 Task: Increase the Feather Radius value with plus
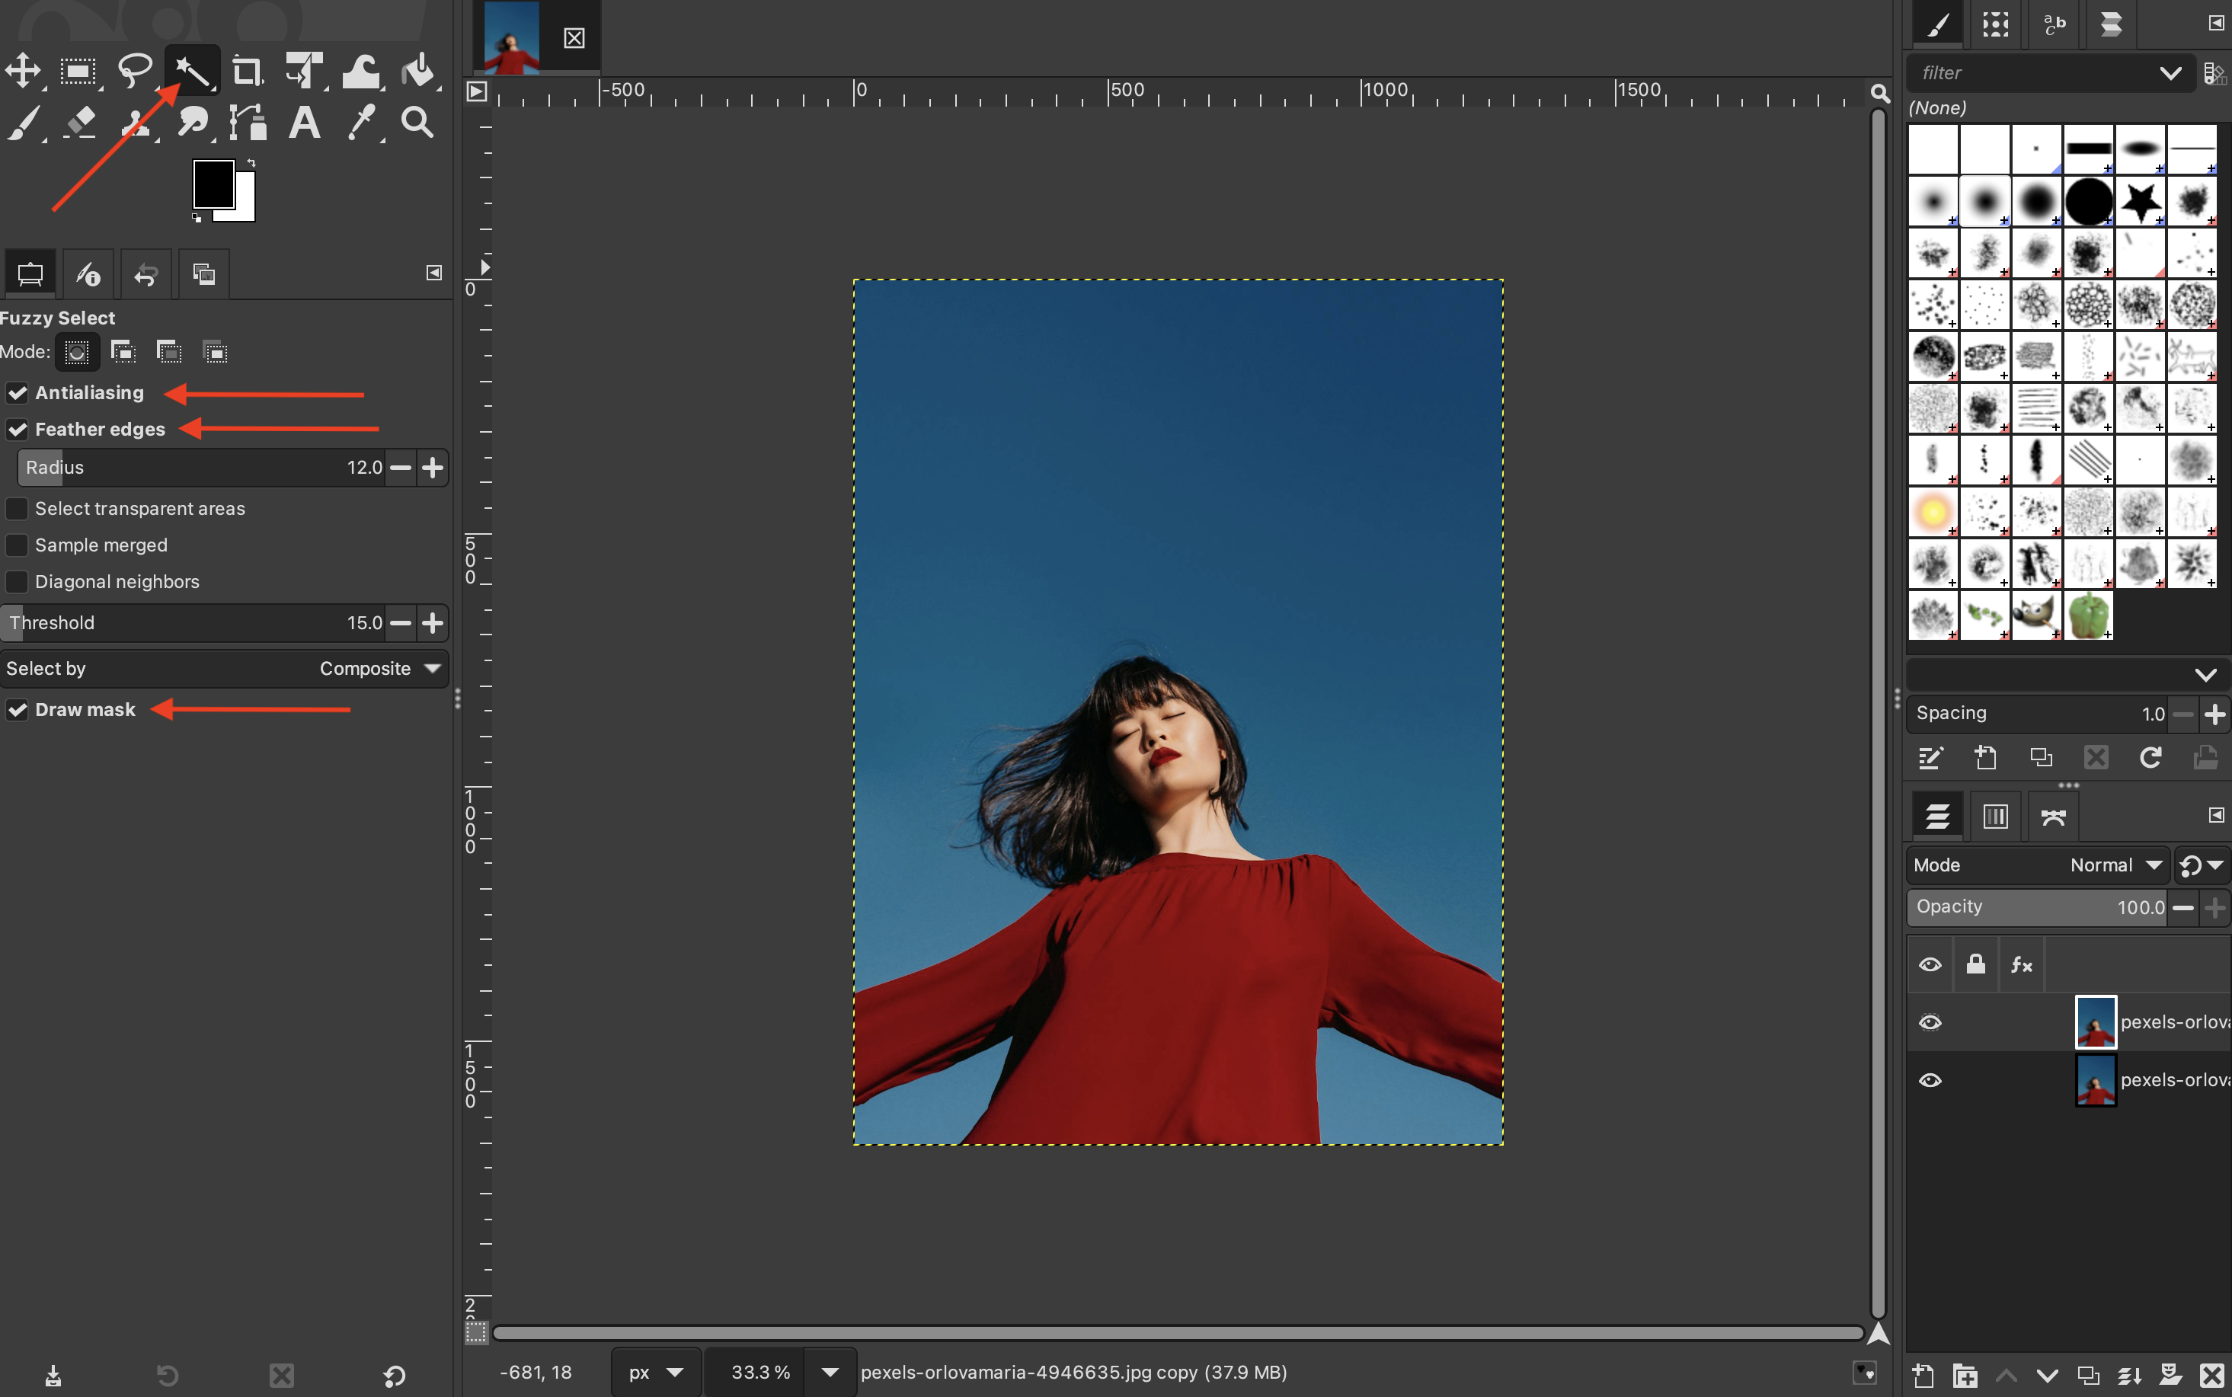(433, 468)
